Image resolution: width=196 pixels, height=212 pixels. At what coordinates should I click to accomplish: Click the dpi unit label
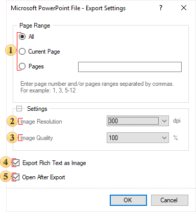(177, 121)
